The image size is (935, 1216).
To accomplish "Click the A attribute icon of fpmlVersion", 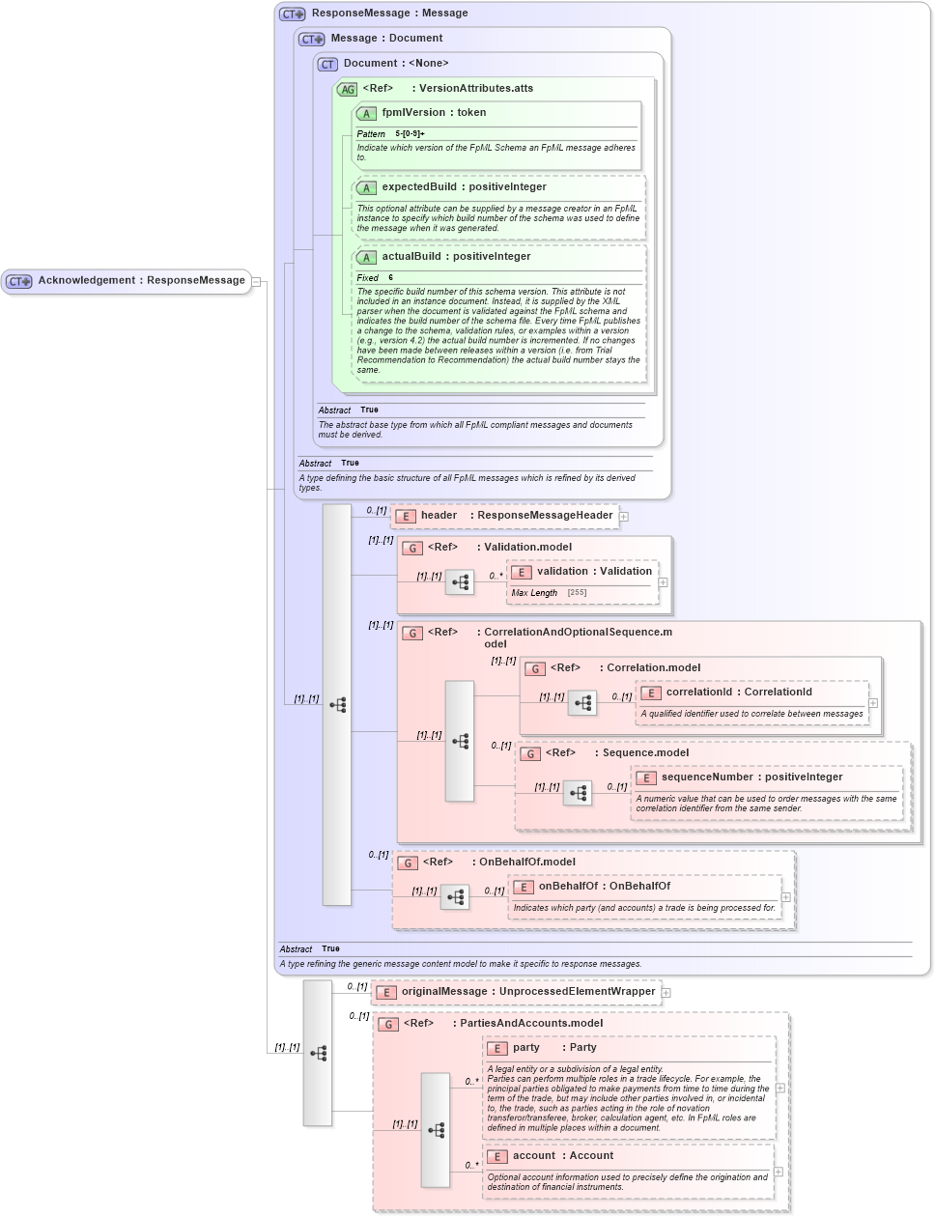I will coord(366,113).
